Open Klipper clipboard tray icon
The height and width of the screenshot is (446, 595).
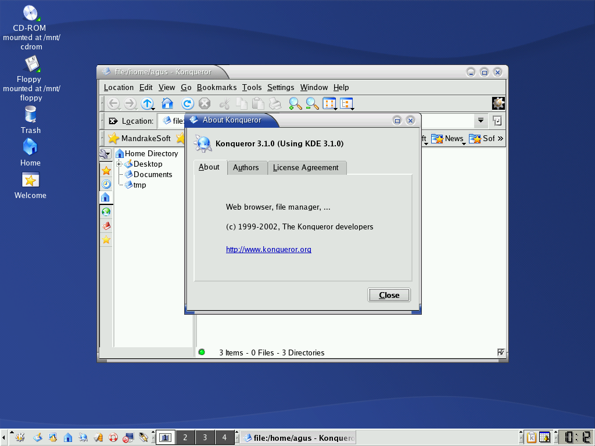(x=531, y=437)
